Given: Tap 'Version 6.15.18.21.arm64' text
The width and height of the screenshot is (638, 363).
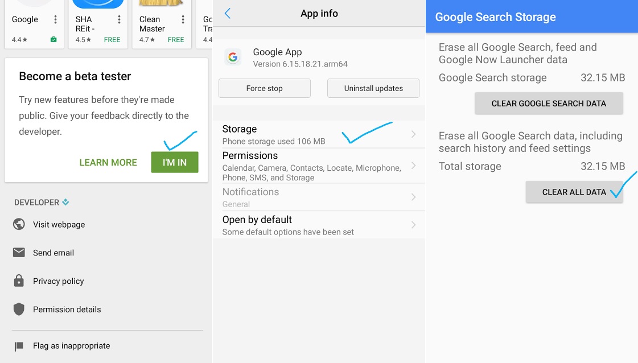Looking at the screenshot, I should pyautogui.click(x=301, y=64).
